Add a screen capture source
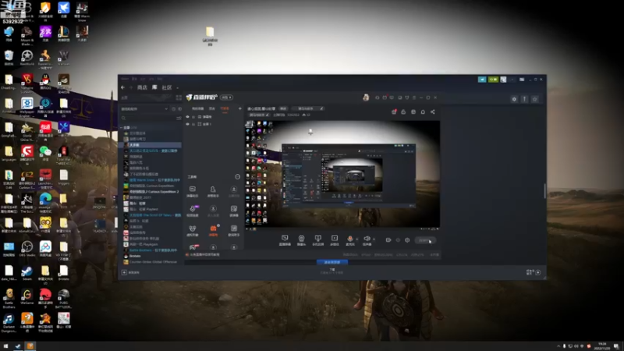This screenshot has width=624, height=351. pos(285,240)
